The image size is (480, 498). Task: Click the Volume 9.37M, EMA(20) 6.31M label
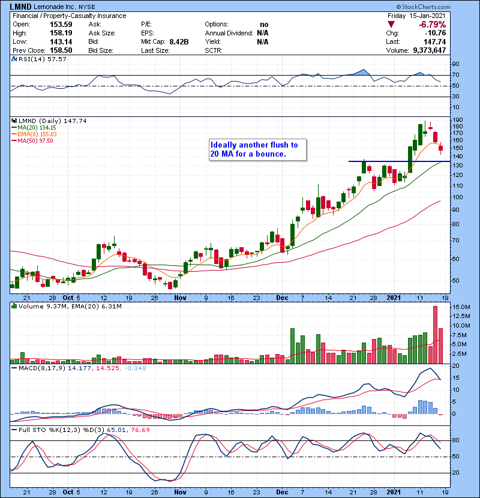(70, 306)
